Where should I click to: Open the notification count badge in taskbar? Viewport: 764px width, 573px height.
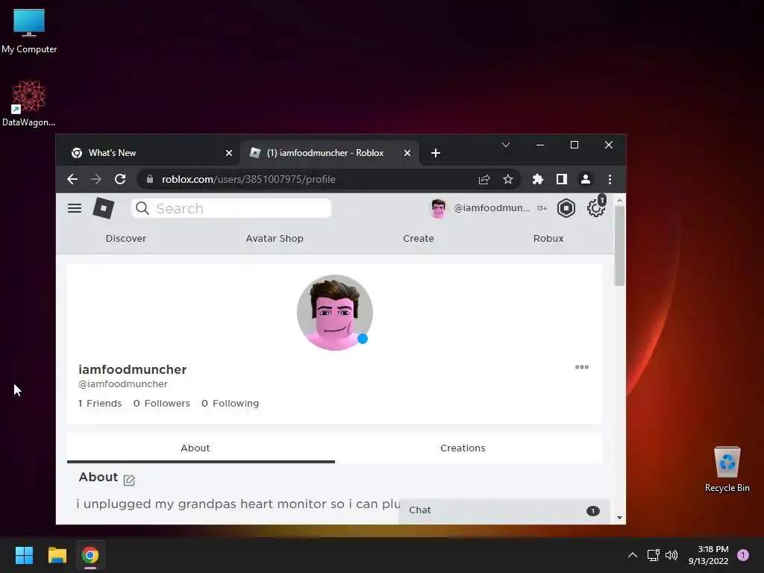743,555
